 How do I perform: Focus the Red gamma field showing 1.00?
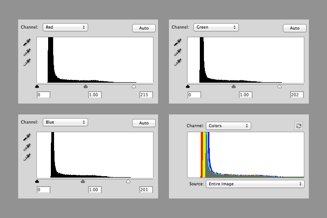(95, 95)
